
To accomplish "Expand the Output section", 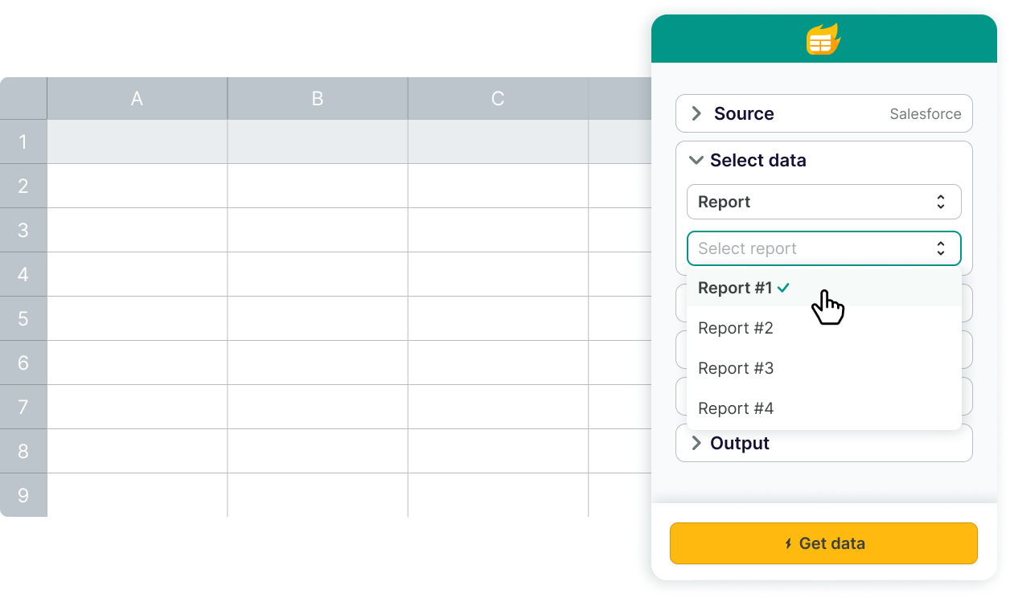I will click(696, 444).
